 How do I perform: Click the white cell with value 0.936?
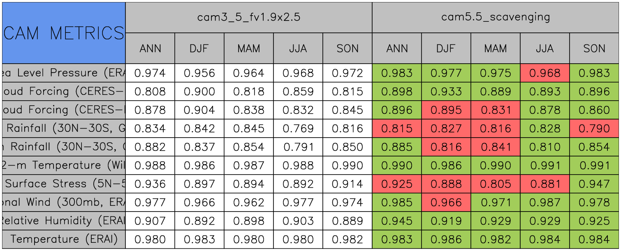coord(150,184)
